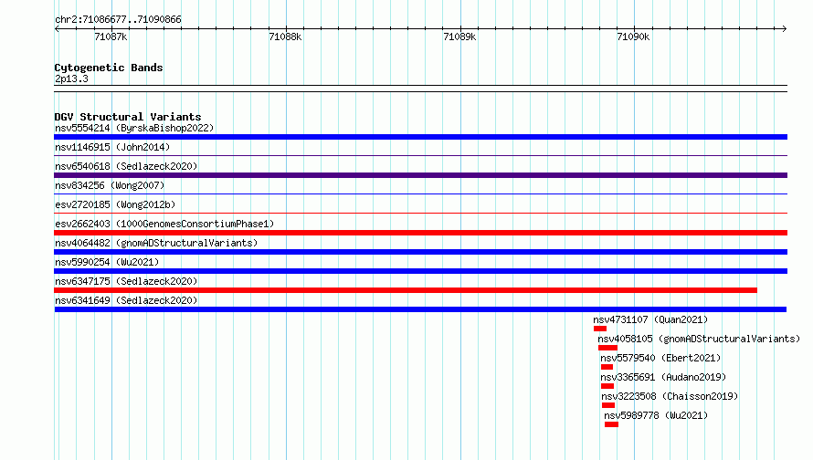Screen dimensions: 813x460
Task: Click the 71090k ruler tick label
Action: [x=633, y=37]
